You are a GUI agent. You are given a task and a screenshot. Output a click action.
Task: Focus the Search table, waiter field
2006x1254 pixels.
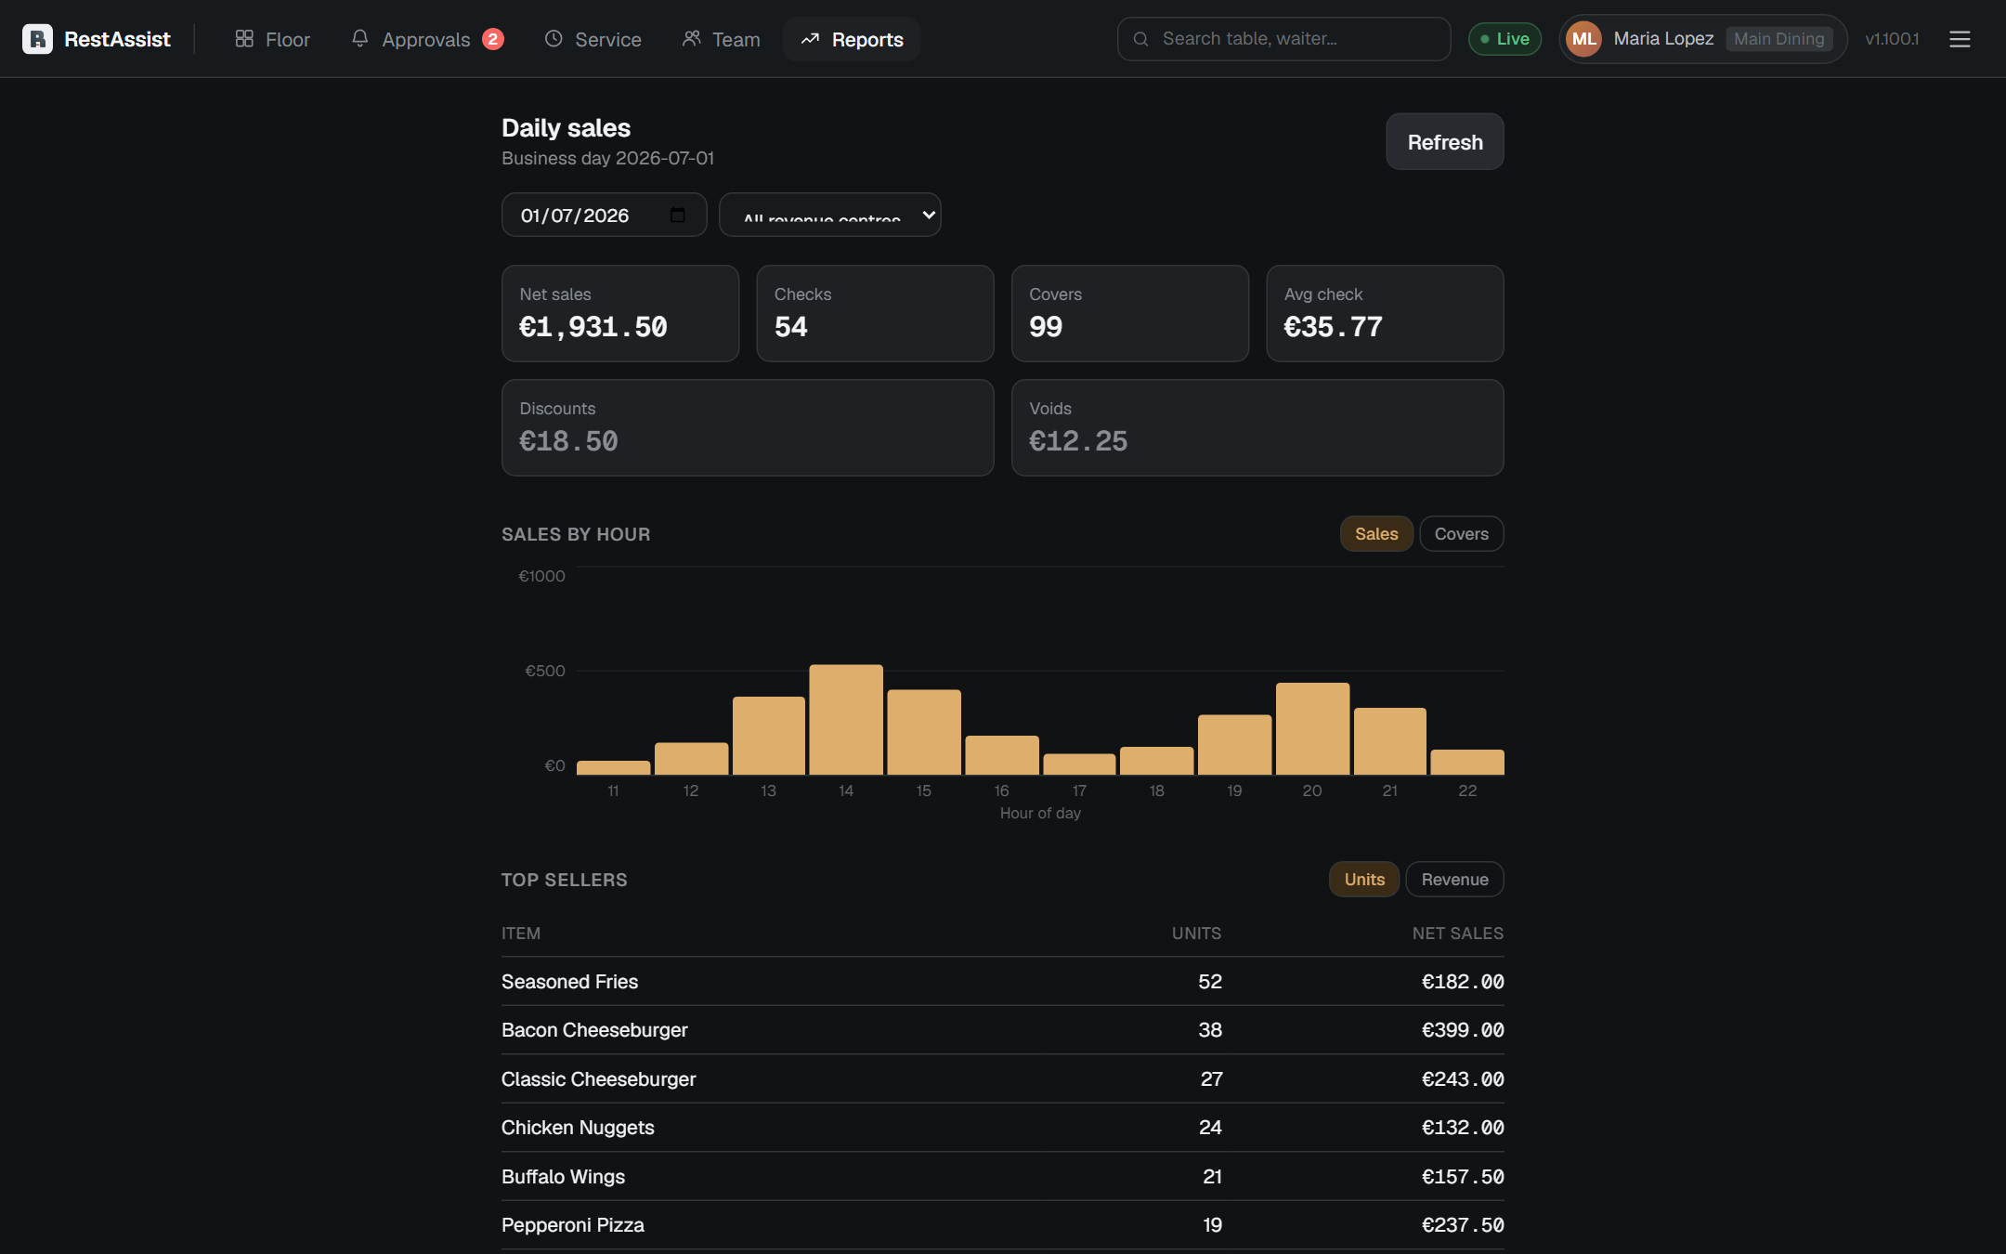[x=1284, y=39]
